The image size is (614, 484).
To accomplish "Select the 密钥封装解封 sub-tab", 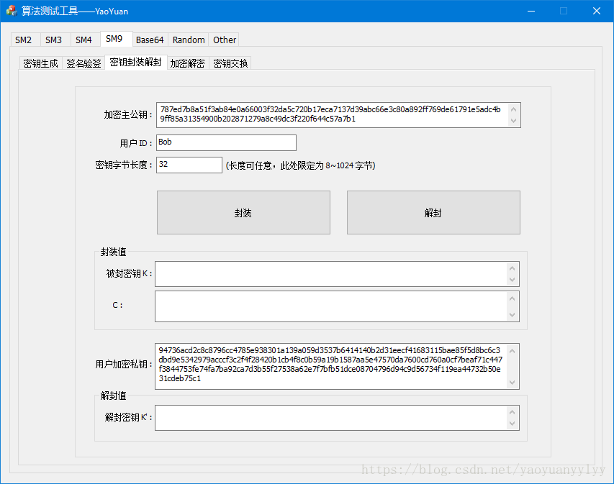I will pyautogui.click(x=136, y=63).
